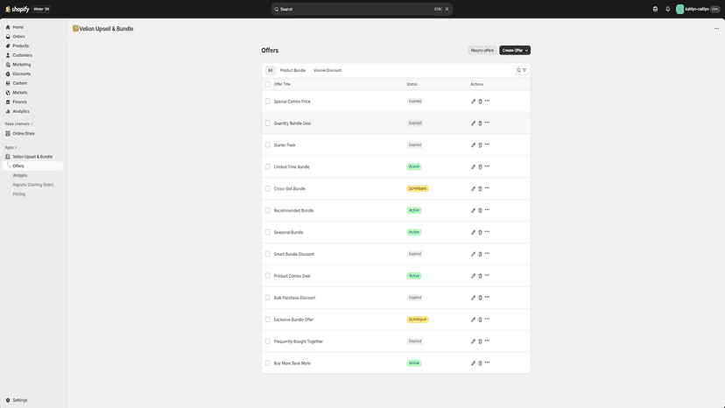Switch to the Product Bundle tab
The width and height of the screenshot is (725, 408).
coord(292,70)
